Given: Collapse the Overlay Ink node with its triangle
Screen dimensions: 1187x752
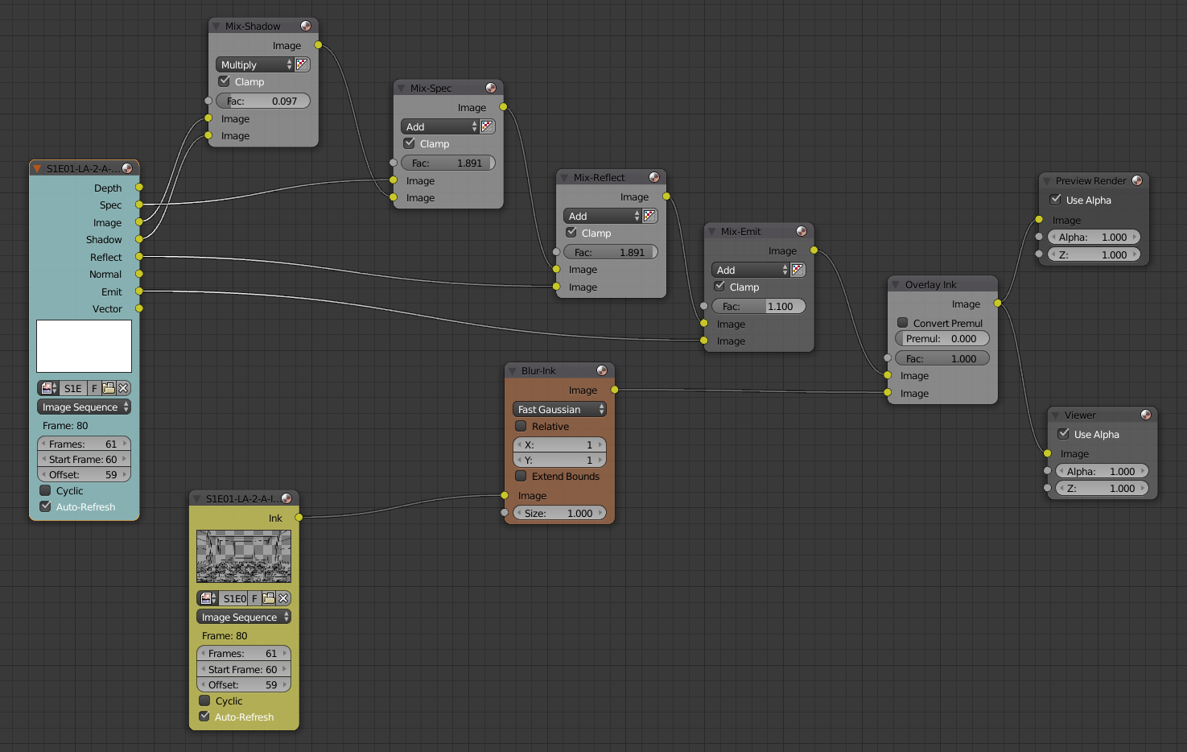Looking at the screenshot, I should (x=896, y=284).
